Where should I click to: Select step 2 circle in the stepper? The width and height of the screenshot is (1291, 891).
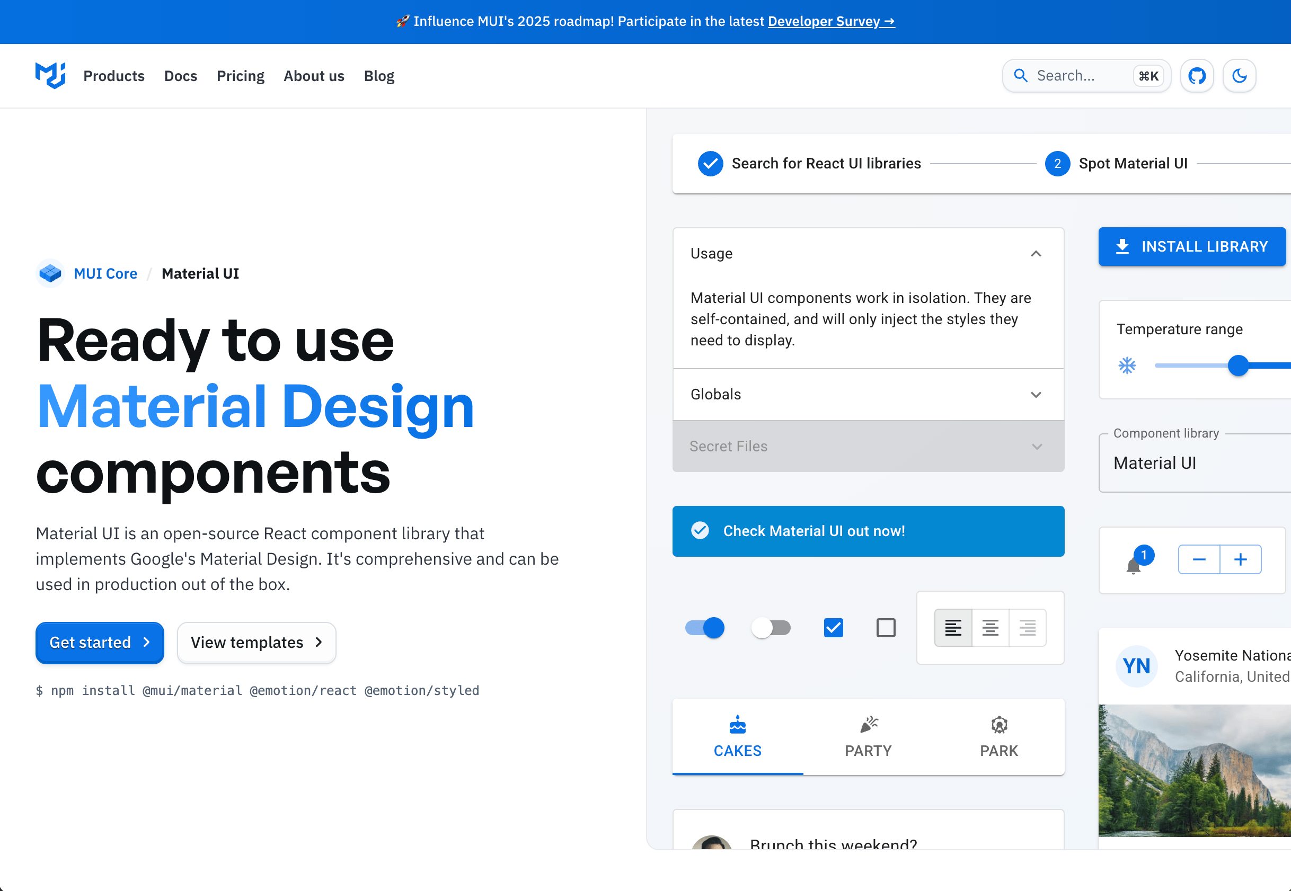[x=1057, y=164]
